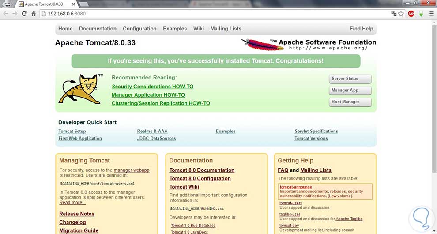Open the green download extension icon
The image size is (437, 234).
pyautogui.click(x=421, y=14)
